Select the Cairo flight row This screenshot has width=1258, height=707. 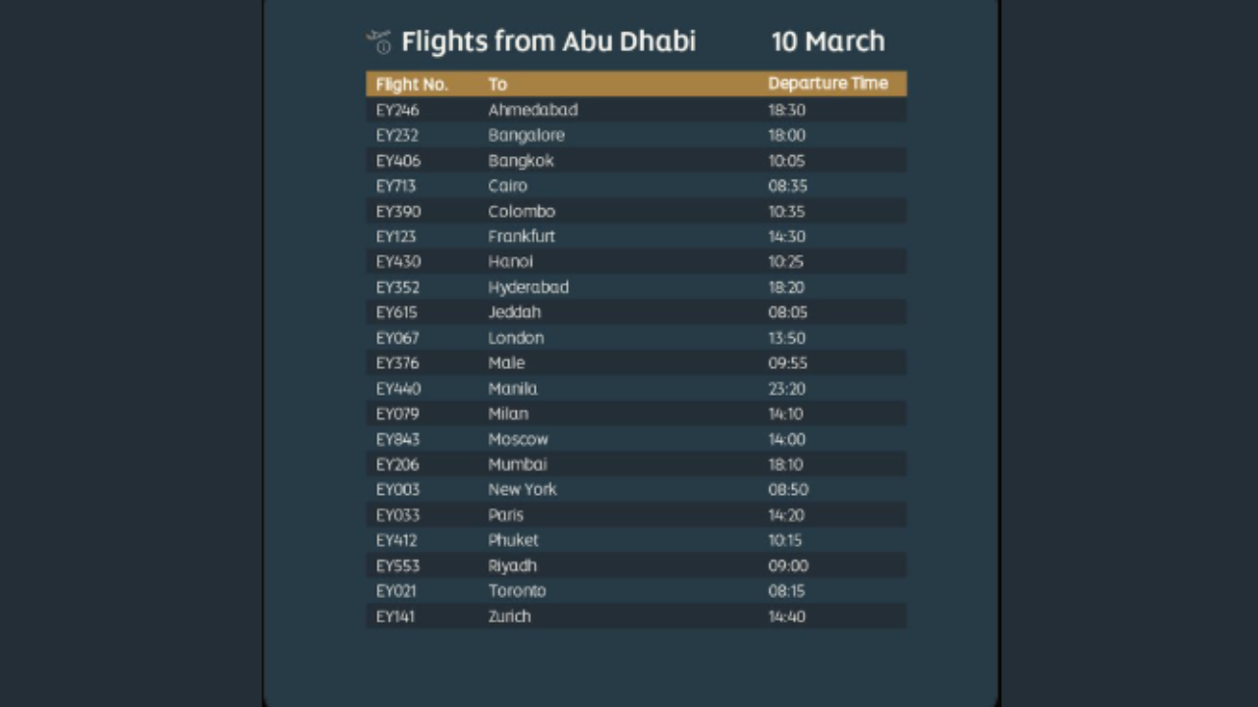tap(635, 186)
